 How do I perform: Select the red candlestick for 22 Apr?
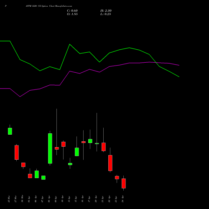tap(110, 163)
